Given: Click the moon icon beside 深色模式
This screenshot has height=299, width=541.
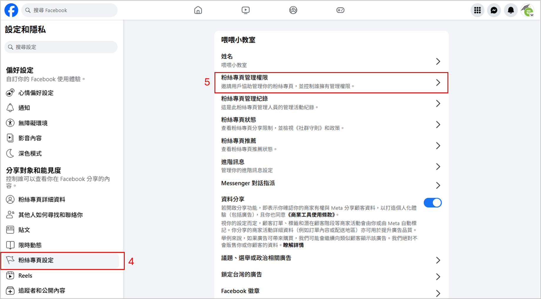Looking at the screenshot, I should click(10, 153).
